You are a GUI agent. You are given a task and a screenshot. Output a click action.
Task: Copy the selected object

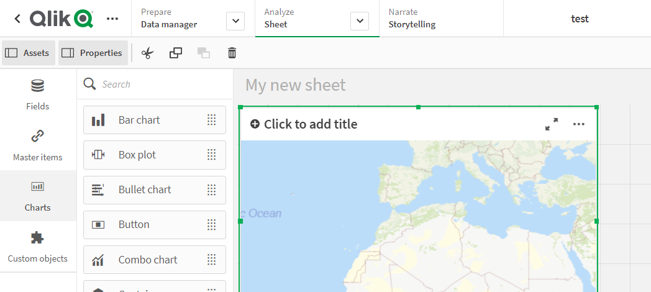coord(176,53)
